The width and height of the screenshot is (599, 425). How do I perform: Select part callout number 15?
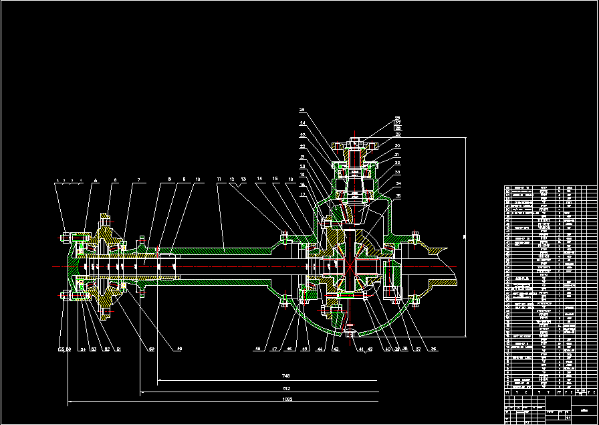(x=275, y=179)
